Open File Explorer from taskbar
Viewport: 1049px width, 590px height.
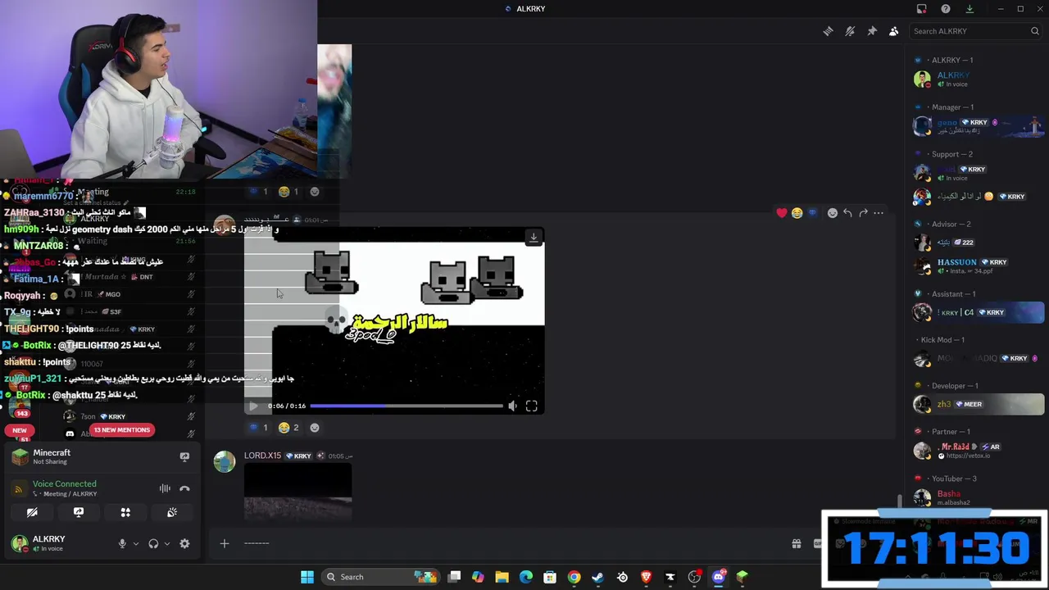pos(502,577)
